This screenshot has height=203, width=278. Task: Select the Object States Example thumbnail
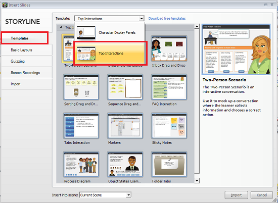125,164
